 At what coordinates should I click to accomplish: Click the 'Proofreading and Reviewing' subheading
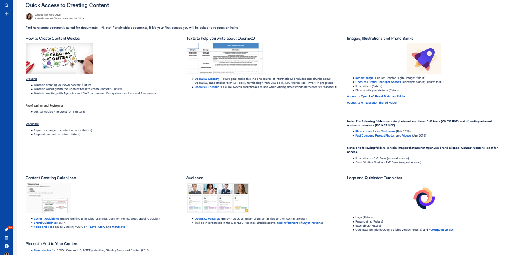[x=44, y=106]
